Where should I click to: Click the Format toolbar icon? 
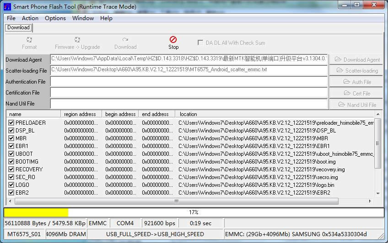29,40
